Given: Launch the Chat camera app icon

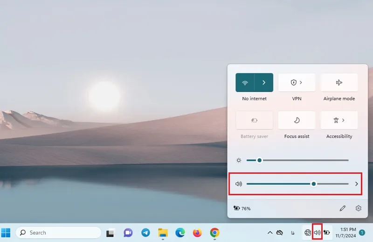Looking at the screenshot, I should tap(128, 233).
